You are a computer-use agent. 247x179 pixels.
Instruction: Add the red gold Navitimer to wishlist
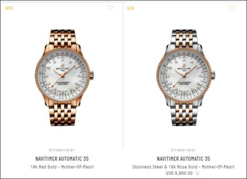(110, 7)
